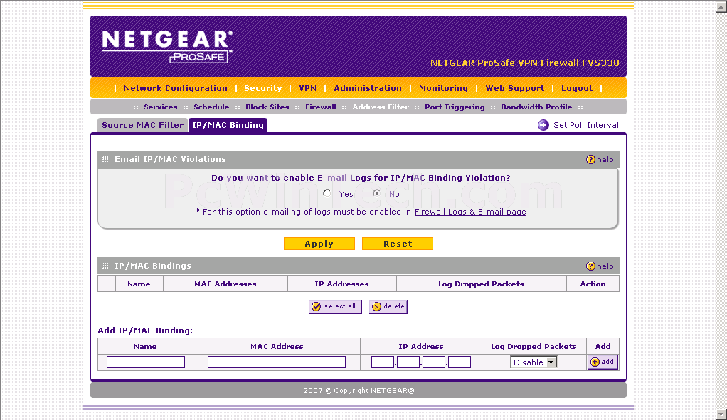Click the NETGEAR ProSafe VPN Firewall FVS338 title

coord(524,63)
